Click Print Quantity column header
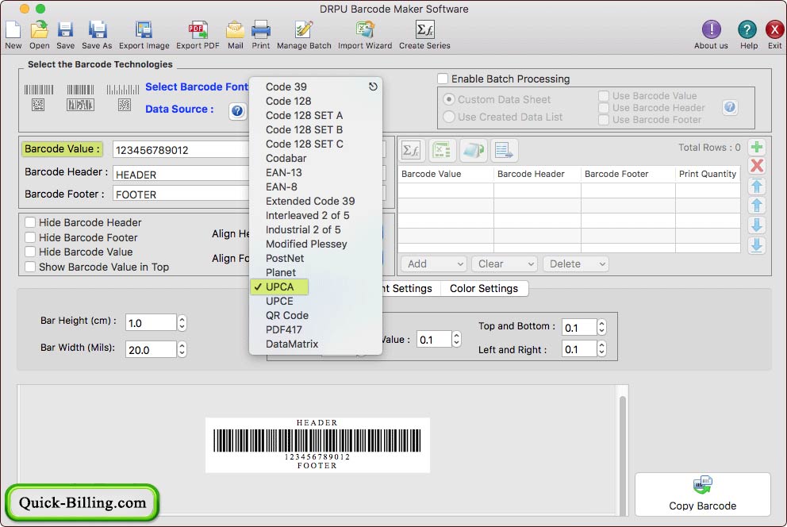The height and width of the screenshot is (527, 787). [707, 174]
